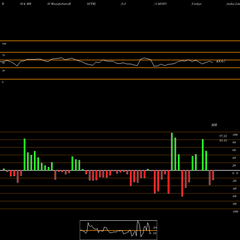Click the -80 label on the MR axis
This screenshot has width=240, height=240.
[234, 204]
